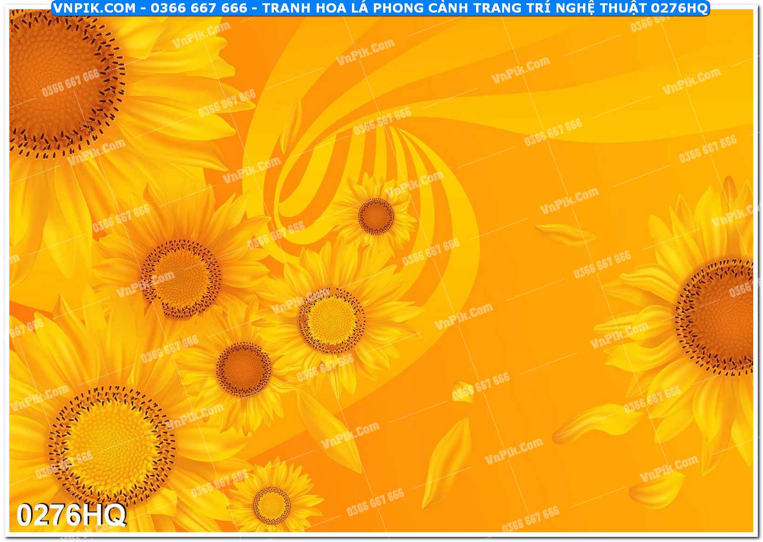Click the TRANH HOA LÁ title text
The height and width of the screenshot is (542, 763).
[316, 8]
